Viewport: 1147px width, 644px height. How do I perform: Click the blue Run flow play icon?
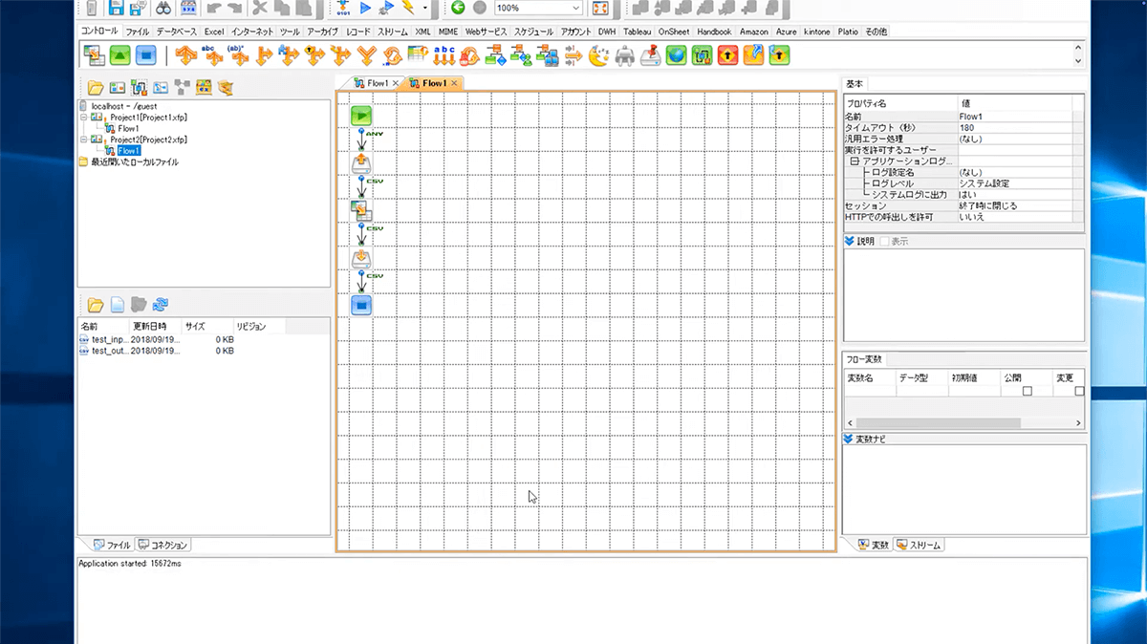tap(365, 8)
